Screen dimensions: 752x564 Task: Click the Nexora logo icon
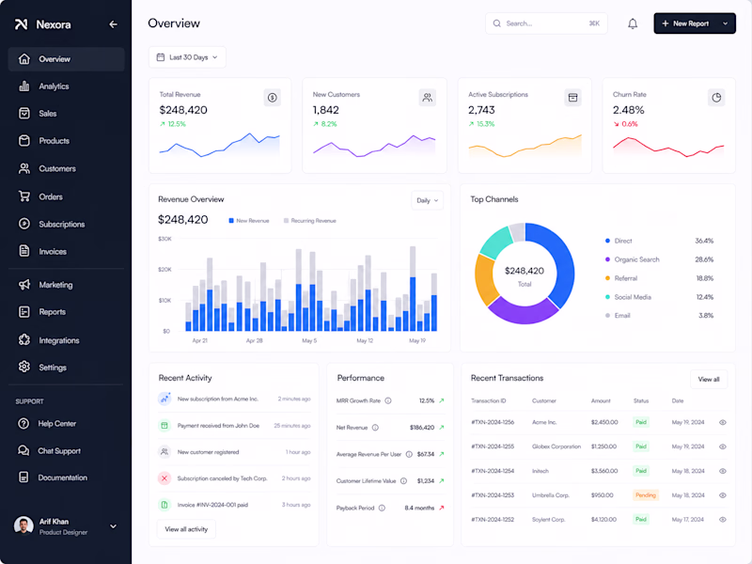tap(21, 24)
